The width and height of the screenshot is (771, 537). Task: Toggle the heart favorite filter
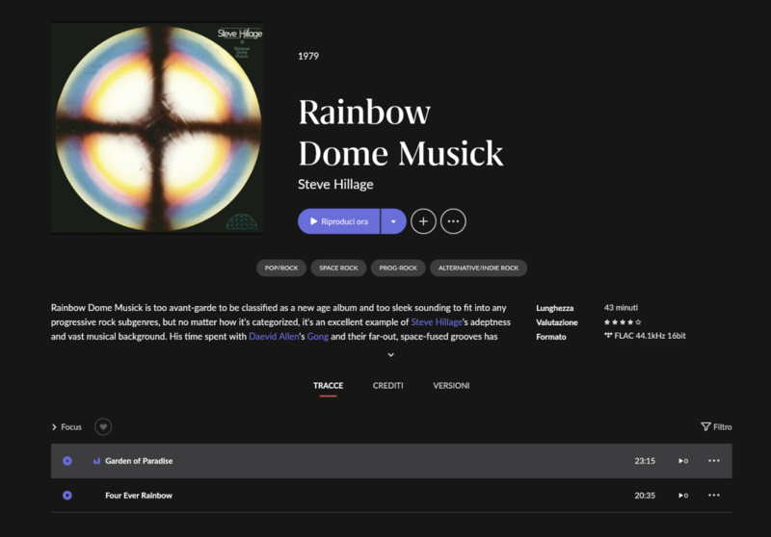point(103,427)
